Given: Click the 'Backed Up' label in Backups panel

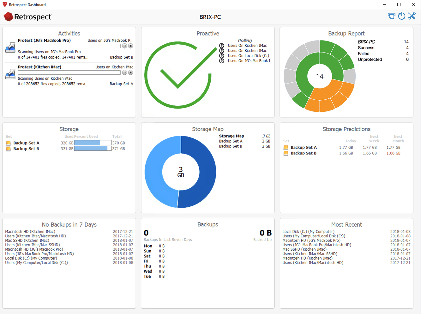Looking at the screenshot, I should point(262,240).
